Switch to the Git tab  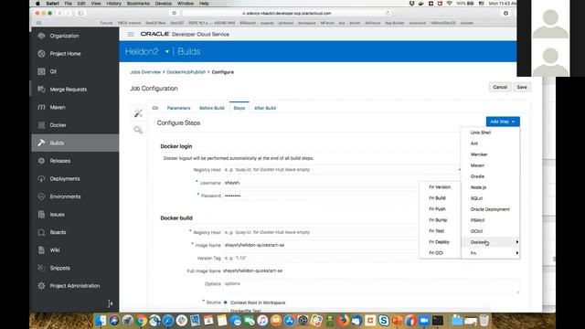point(155,108)
